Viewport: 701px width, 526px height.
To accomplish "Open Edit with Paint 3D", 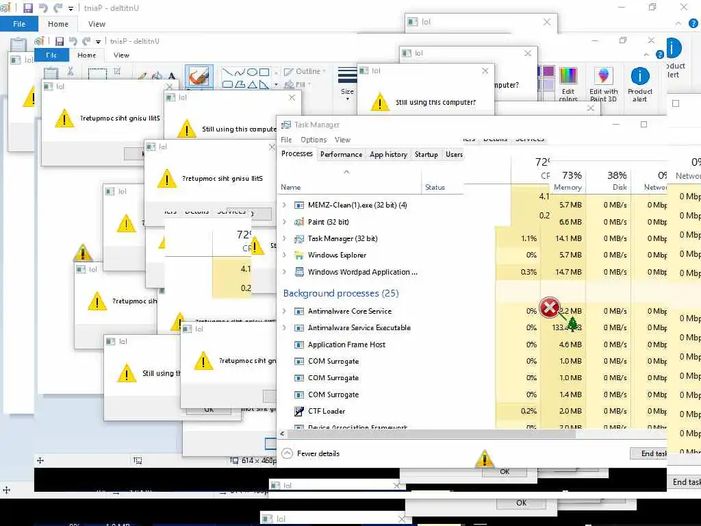I will pyautogui.click(x=604, y=84).
